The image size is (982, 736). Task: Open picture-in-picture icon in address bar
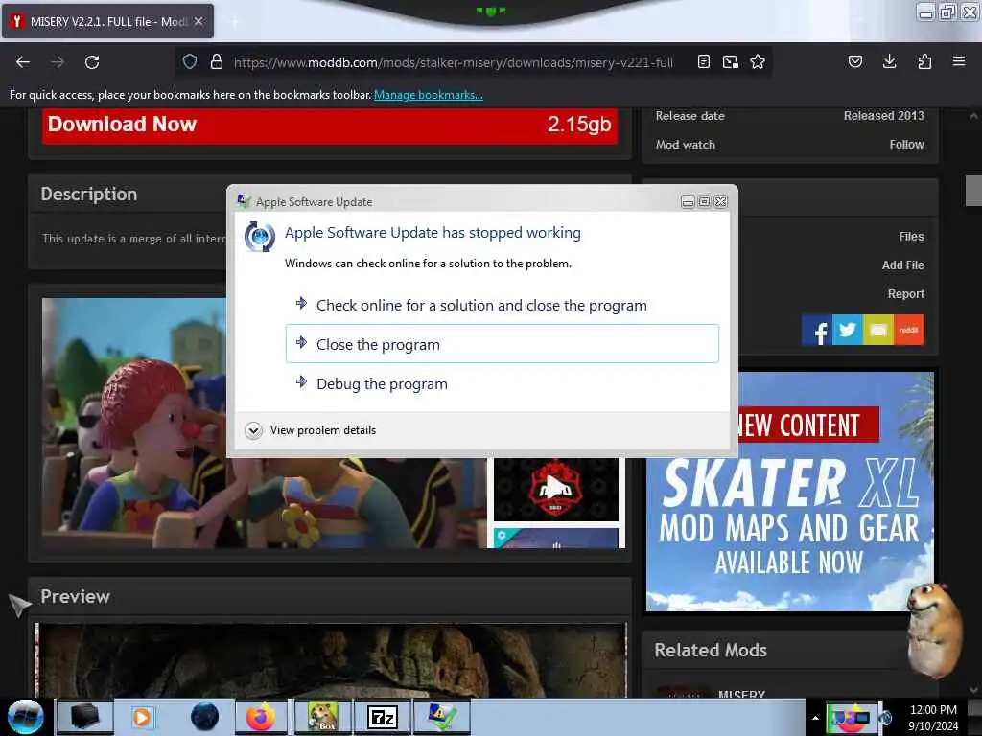730,61
